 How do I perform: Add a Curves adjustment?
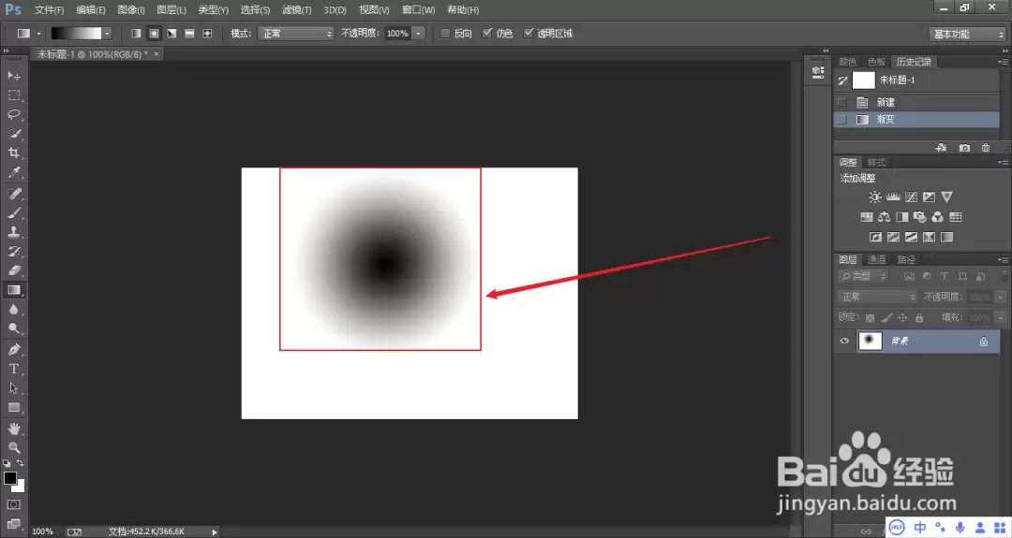coord(911,197)
